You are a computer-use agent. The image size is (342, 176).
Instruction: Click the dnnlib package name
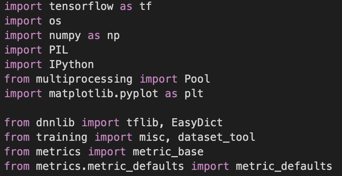click(x=55, y=123)
